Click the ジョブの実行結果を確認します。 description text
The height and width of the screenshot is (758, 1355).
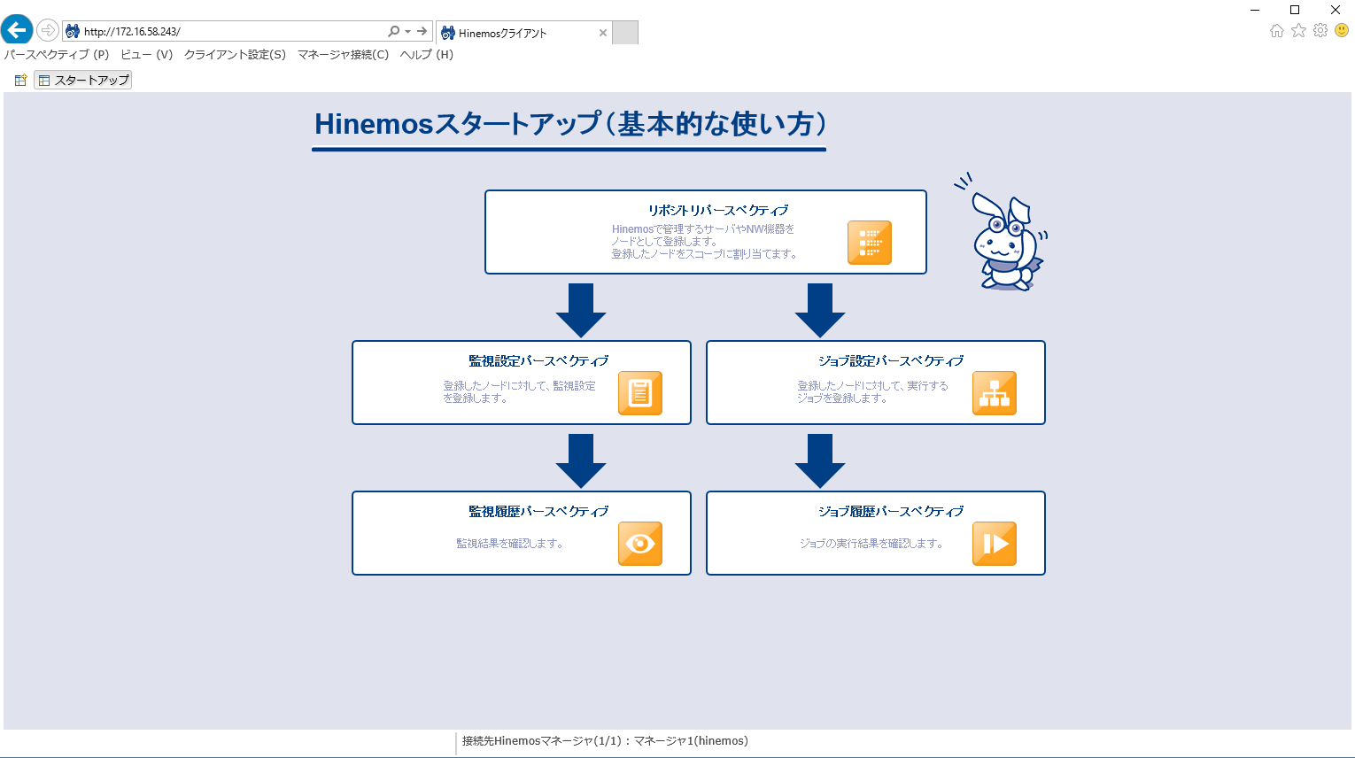tap(871, 544)
